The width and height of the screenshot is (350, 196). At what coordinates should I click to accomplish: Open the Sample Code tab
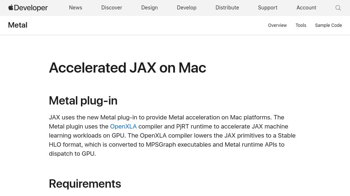(x=328, y=25)
